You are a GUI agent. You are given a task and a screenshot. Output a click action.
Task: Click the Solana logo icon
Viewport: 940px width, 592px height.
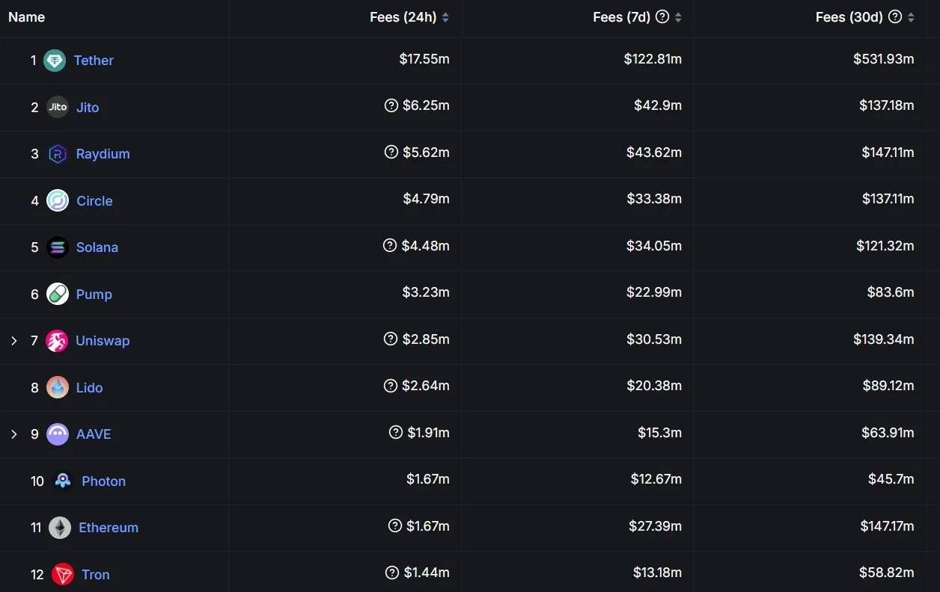pyautogui.click(x=58, y=247)
